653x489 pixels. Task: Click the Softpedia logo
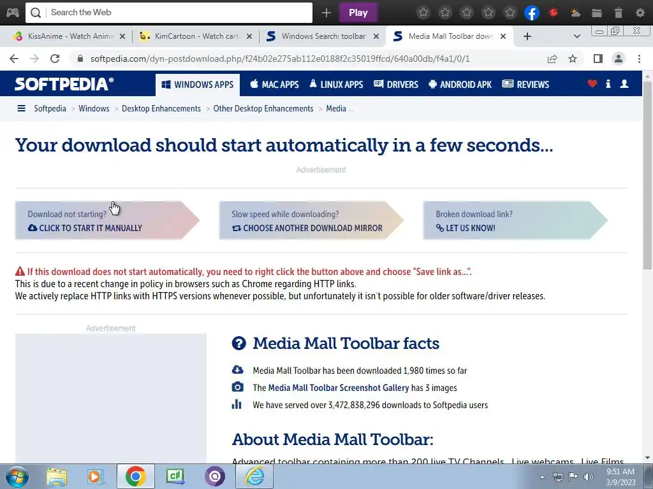coord(64,84)
